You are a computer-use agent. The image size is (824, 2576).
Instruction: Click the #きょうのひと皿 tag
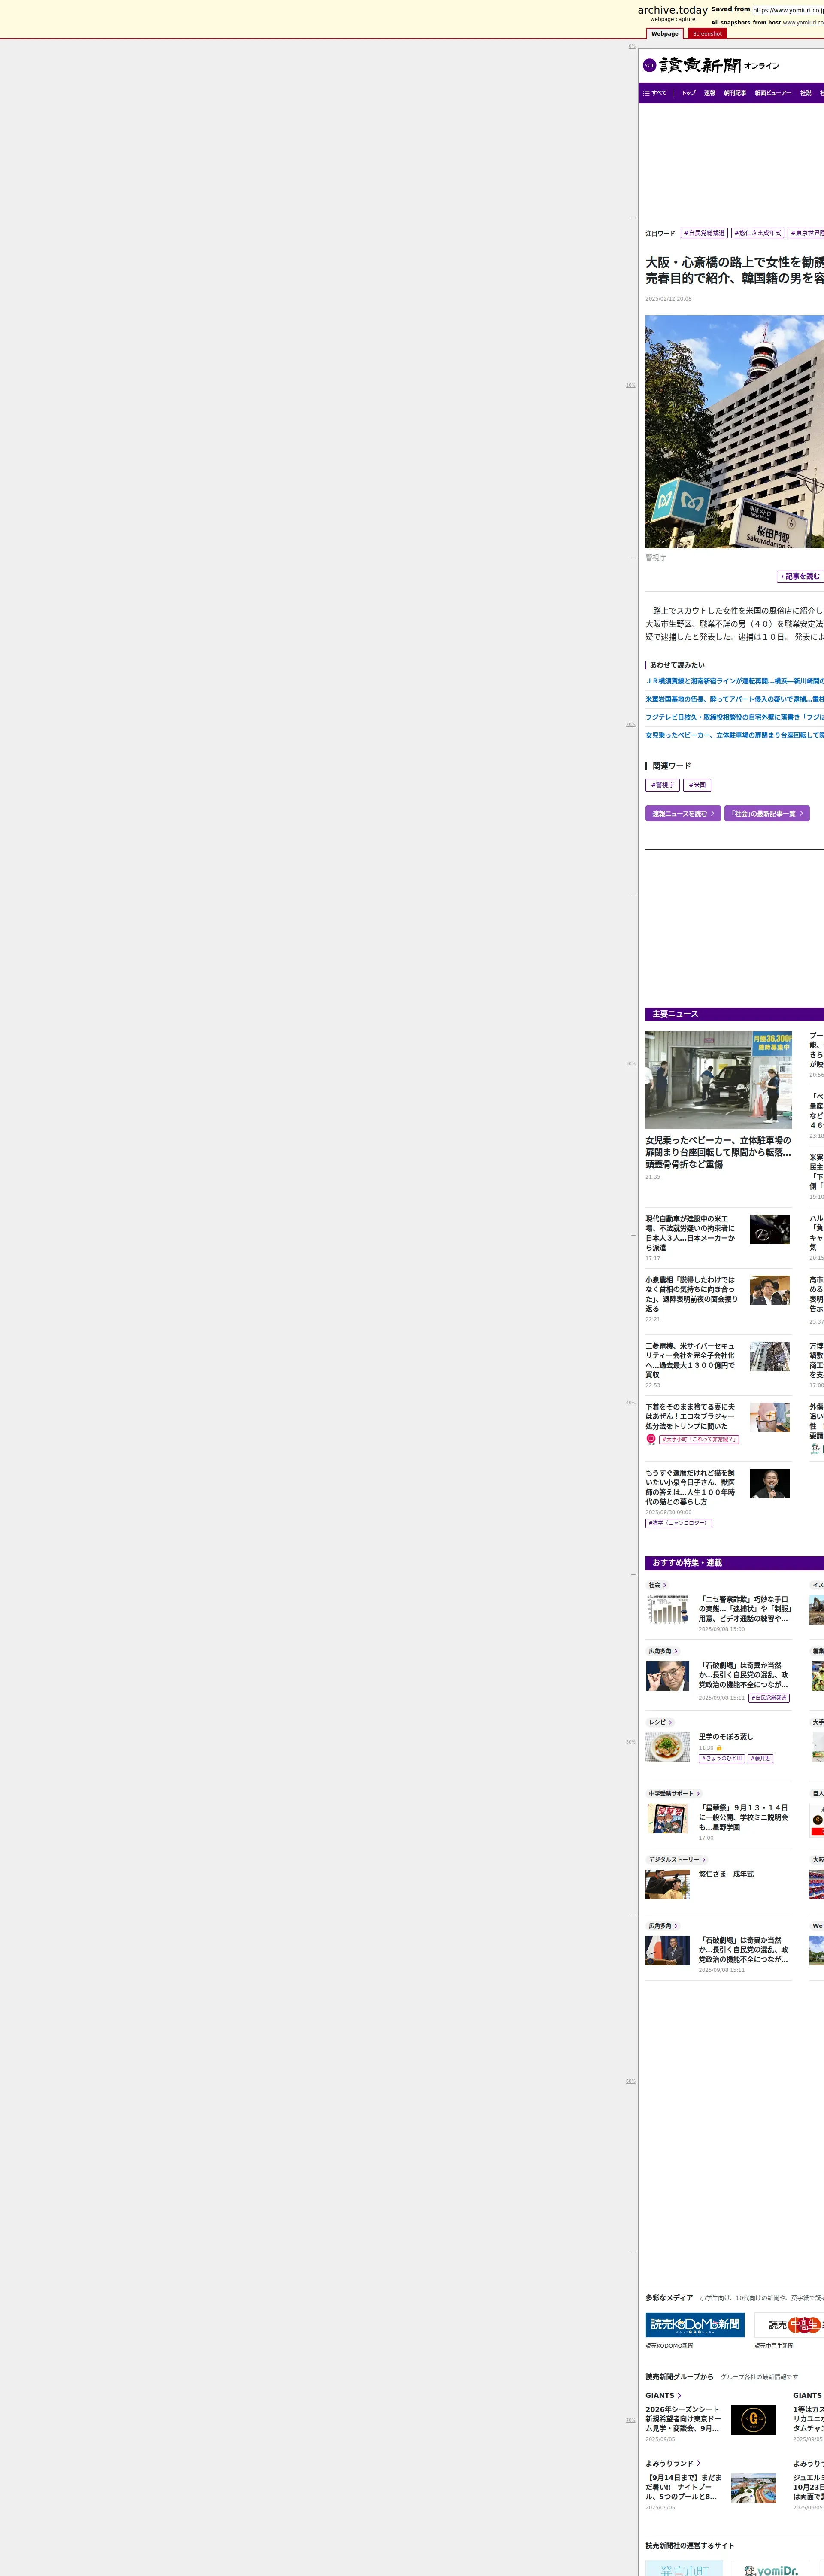tap(722, 1758)
